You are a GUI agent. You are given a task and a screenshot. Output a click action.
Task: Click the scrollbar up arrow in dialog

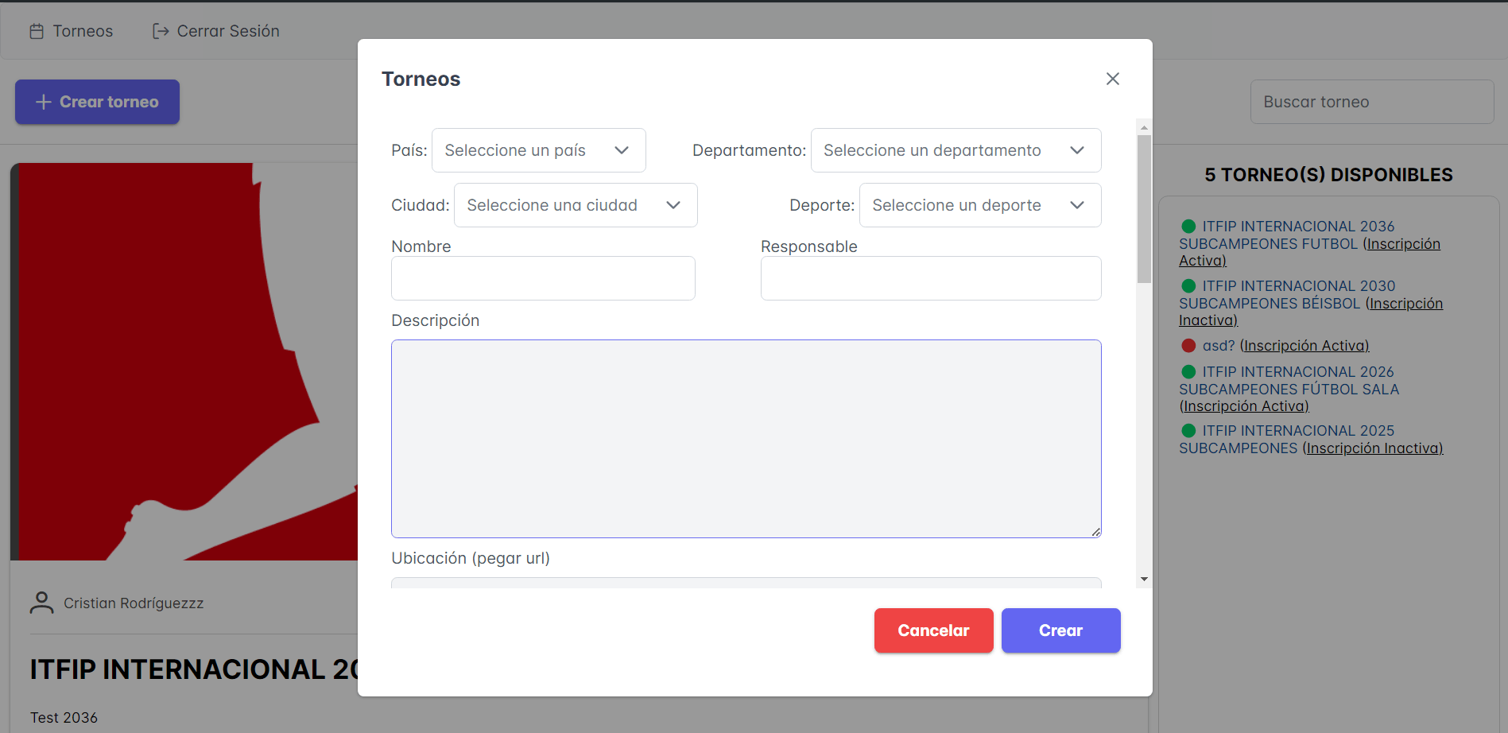(x=1144, y=127)
